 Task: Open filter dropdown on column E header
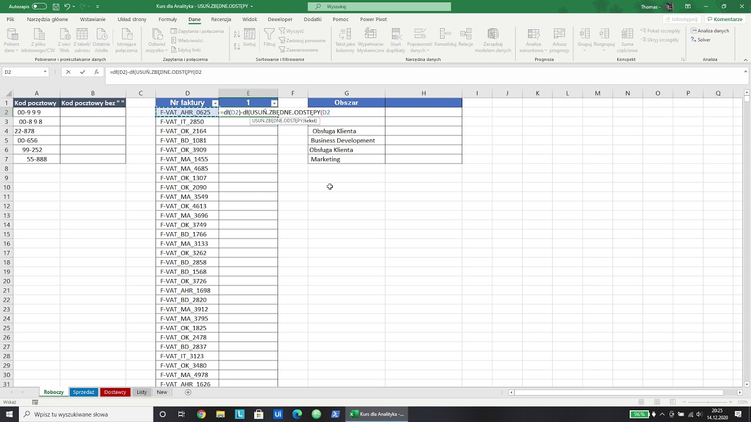[x=274, y=103]
